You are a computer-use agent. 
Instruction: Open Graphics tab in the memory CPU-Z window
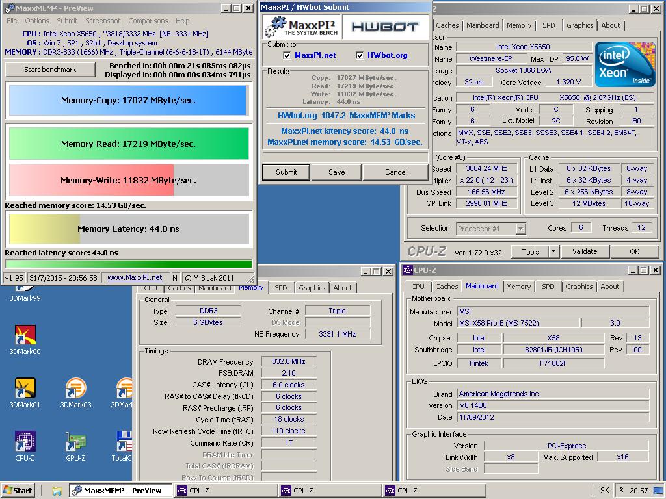[312, 288]
